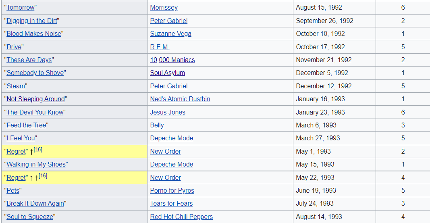The width and height of the screenshot is (430, 223).
Task: Select weeks value 2 in These Are Days row
Action: tap(403, 60)
